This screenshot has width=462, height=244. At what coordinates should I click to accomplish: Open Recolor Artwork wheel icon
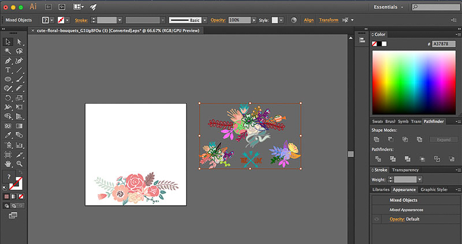pyautogui.click(x=294, y=20)
